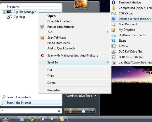
Task: Click the Search the Internet magnifier icon
Action: pyautogui.click(x=4, y=103)
